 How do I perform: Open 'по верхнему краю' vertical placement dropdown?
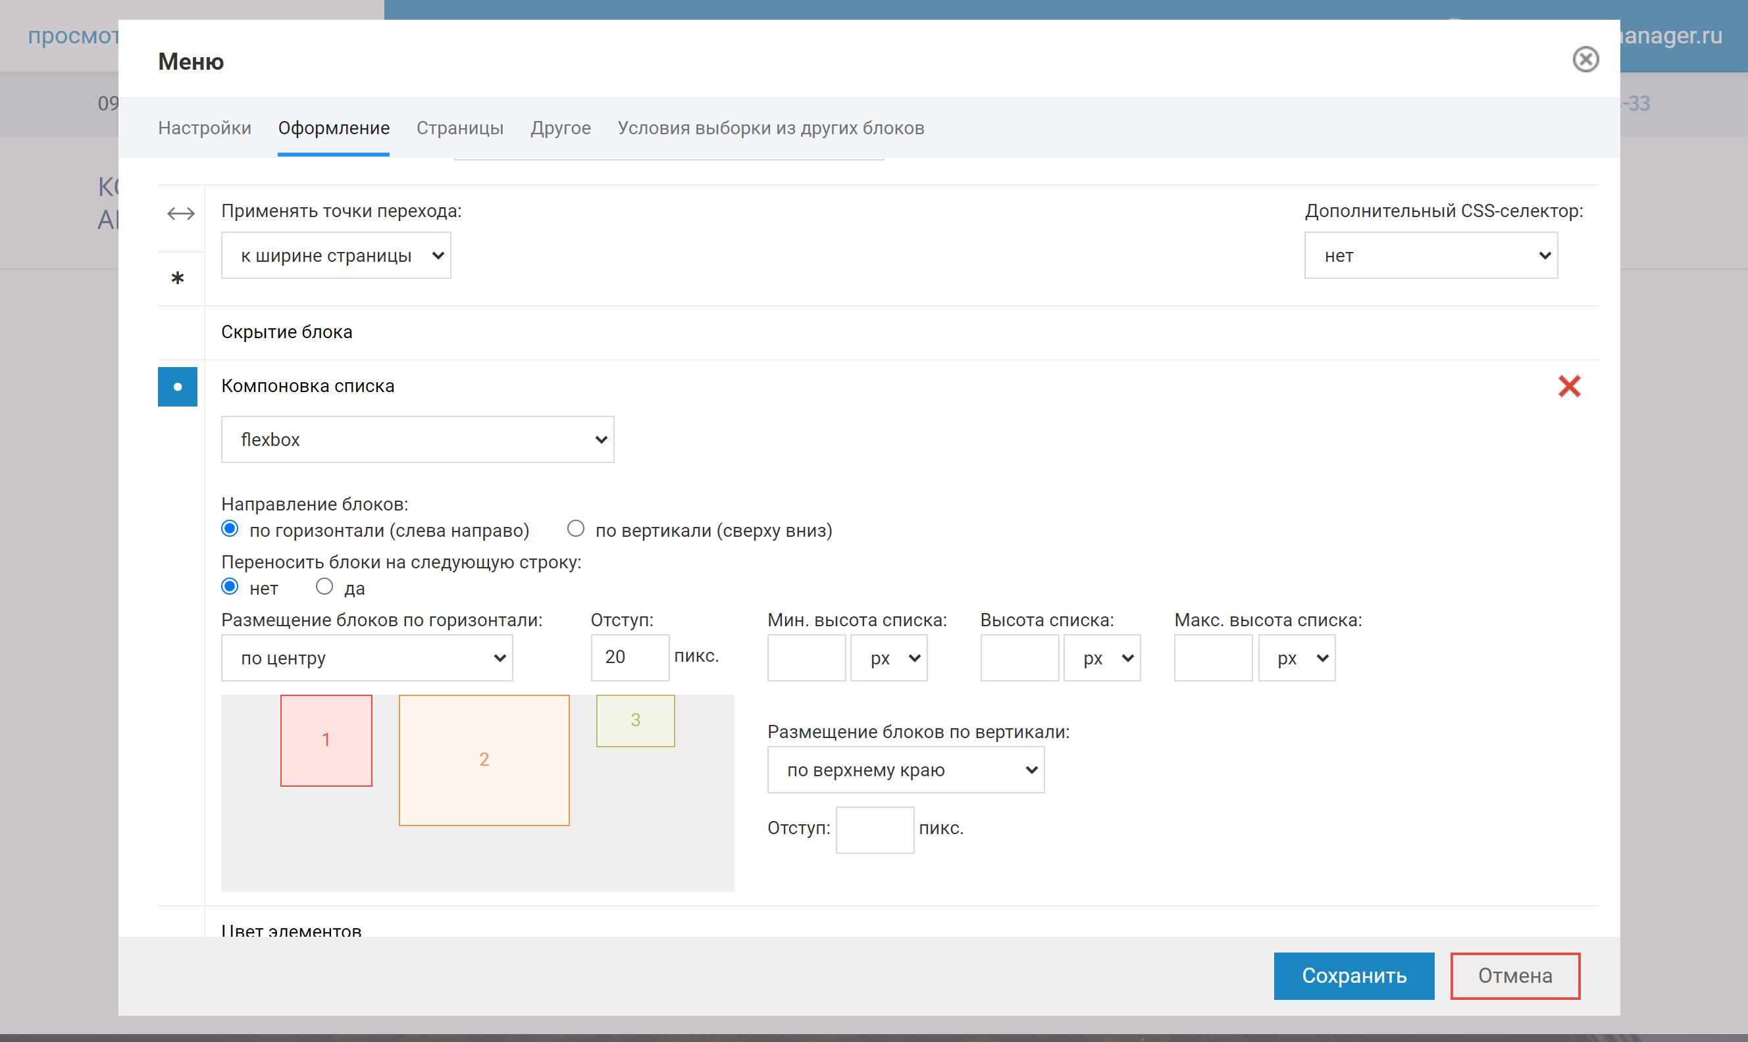(905, 770)
